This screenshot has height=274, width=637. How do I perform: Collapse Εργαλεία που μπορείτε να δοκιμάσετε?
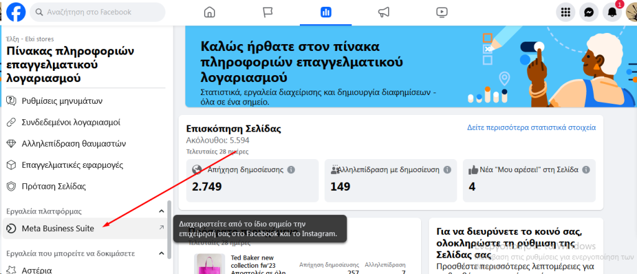pos(161,253)
